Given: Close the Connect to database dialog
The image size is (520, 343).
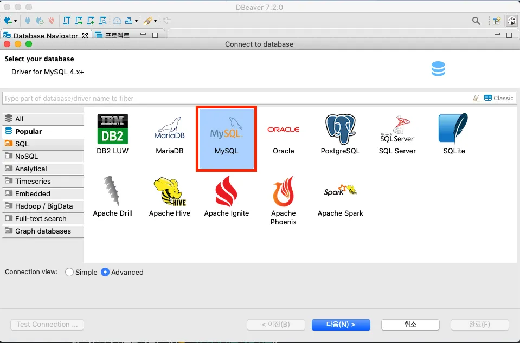Looking at the screenshot, I should (x=7, y=44).
